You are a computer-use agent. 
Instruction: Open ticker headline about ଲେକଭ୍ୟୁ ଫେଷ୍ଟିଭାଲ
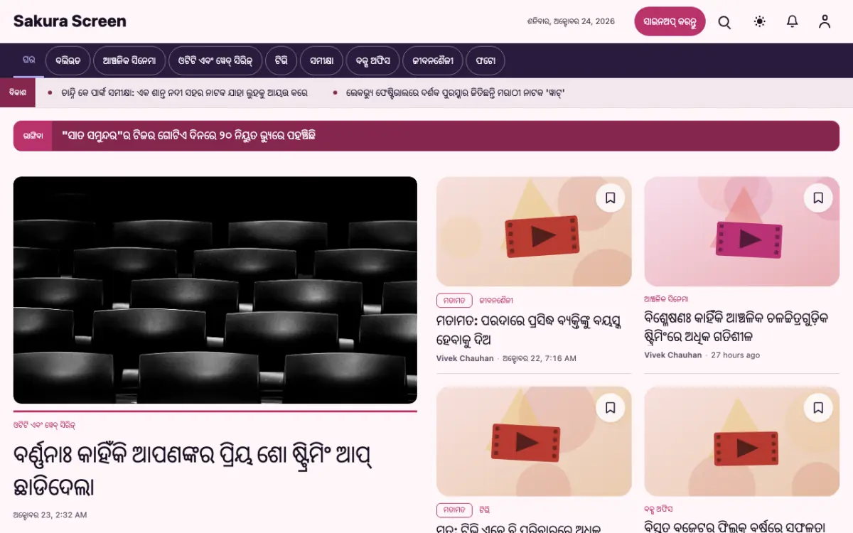(x=455, y=93)
